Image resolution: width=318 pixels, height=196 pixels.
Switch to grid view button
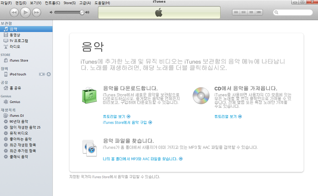[x=251, y=12]
